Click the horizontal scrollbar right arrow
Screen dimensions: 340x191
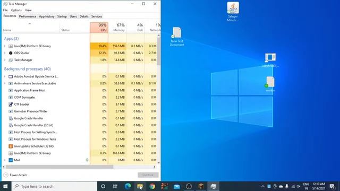point(155,167)
